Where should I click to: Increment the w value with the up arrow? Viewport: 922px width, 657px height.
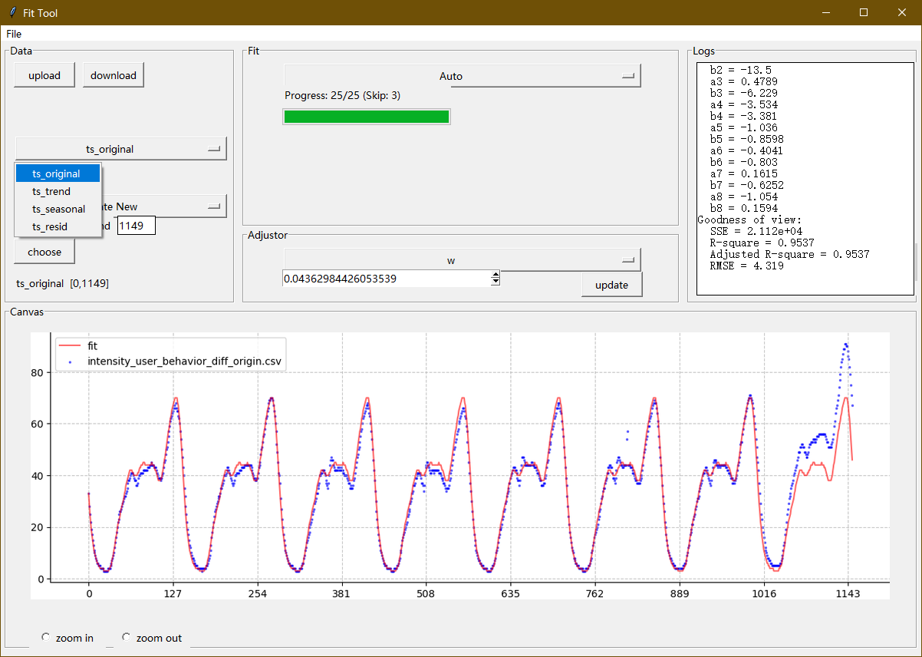coord(496,275)
